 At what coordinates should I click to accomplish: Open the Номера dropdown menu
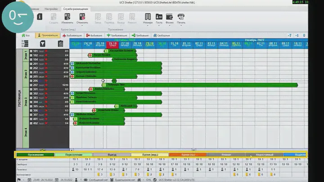pos(148,18)
